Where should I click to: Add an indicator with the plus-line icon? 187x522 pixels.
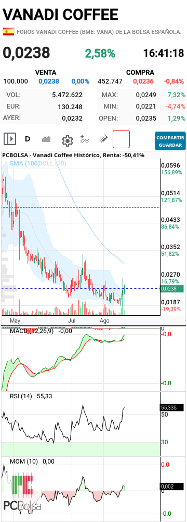pyautogui.click(x=85, y=139)
